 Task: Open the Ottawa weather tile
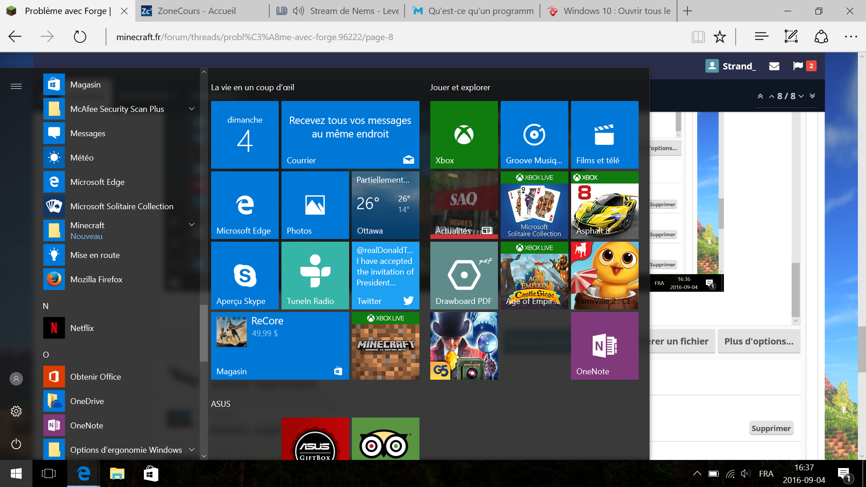[385, 205]
